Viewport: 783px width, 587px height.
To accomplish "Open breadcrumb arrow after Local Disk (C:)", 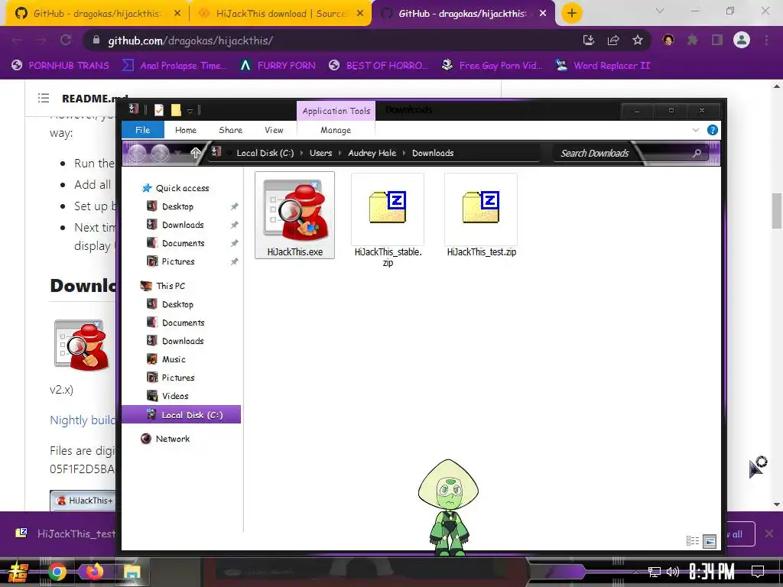I will click(301, 153).
